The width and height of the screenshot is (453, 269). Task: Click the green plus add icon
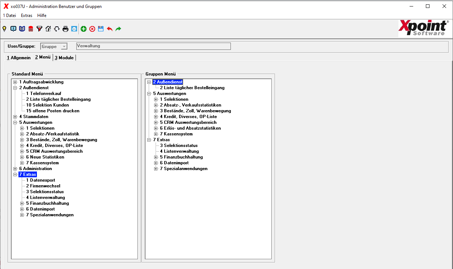84,29
